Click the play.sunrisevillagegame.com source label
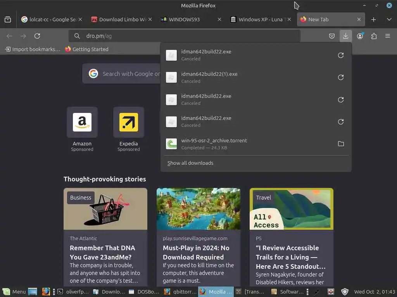Screen dimensions: 397x297 pos(195,238)
